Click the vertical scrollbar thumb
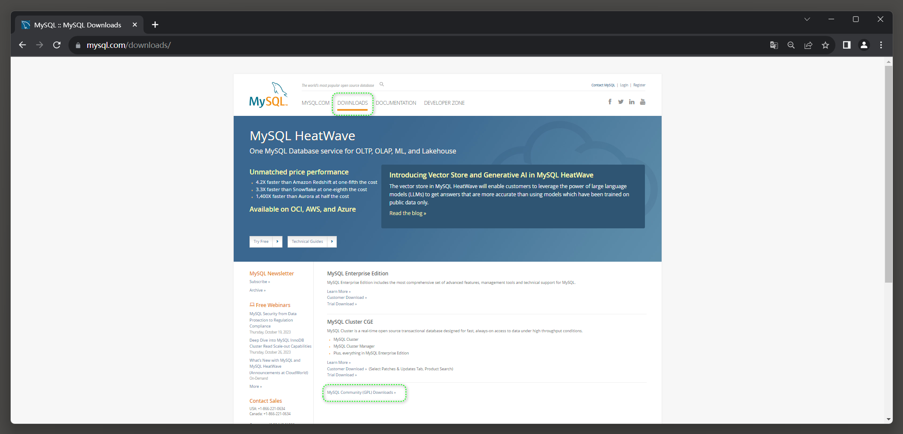This screenshot has height=434, width=903. [888, 174]
